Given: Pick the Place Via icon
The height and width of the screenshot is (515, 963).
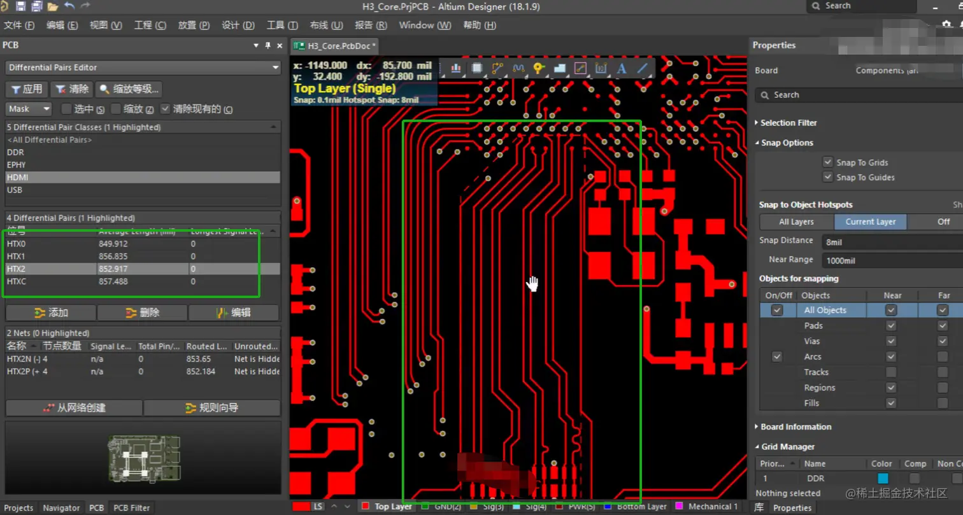Looking at the screenshot, I should click(x=539, y=67).
